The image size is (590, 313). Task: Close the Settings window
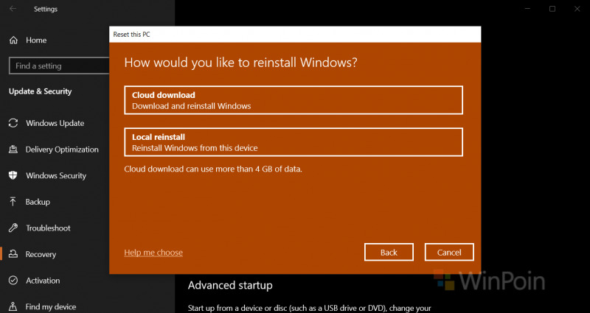[x=577, y=9]
